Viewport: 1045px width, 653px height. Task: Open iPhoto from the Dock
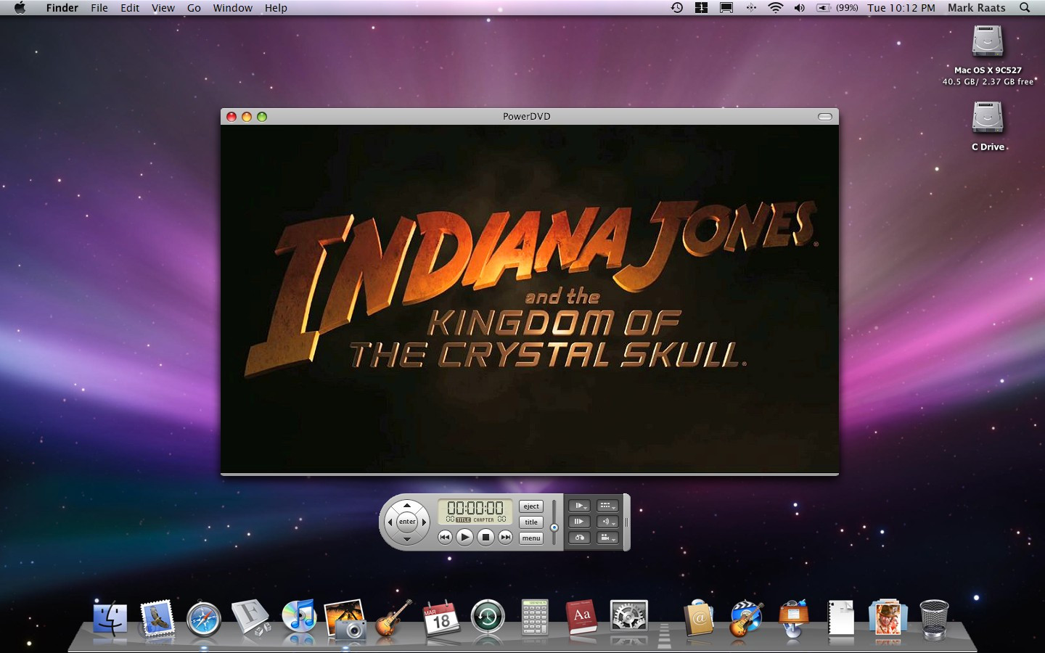345,619
